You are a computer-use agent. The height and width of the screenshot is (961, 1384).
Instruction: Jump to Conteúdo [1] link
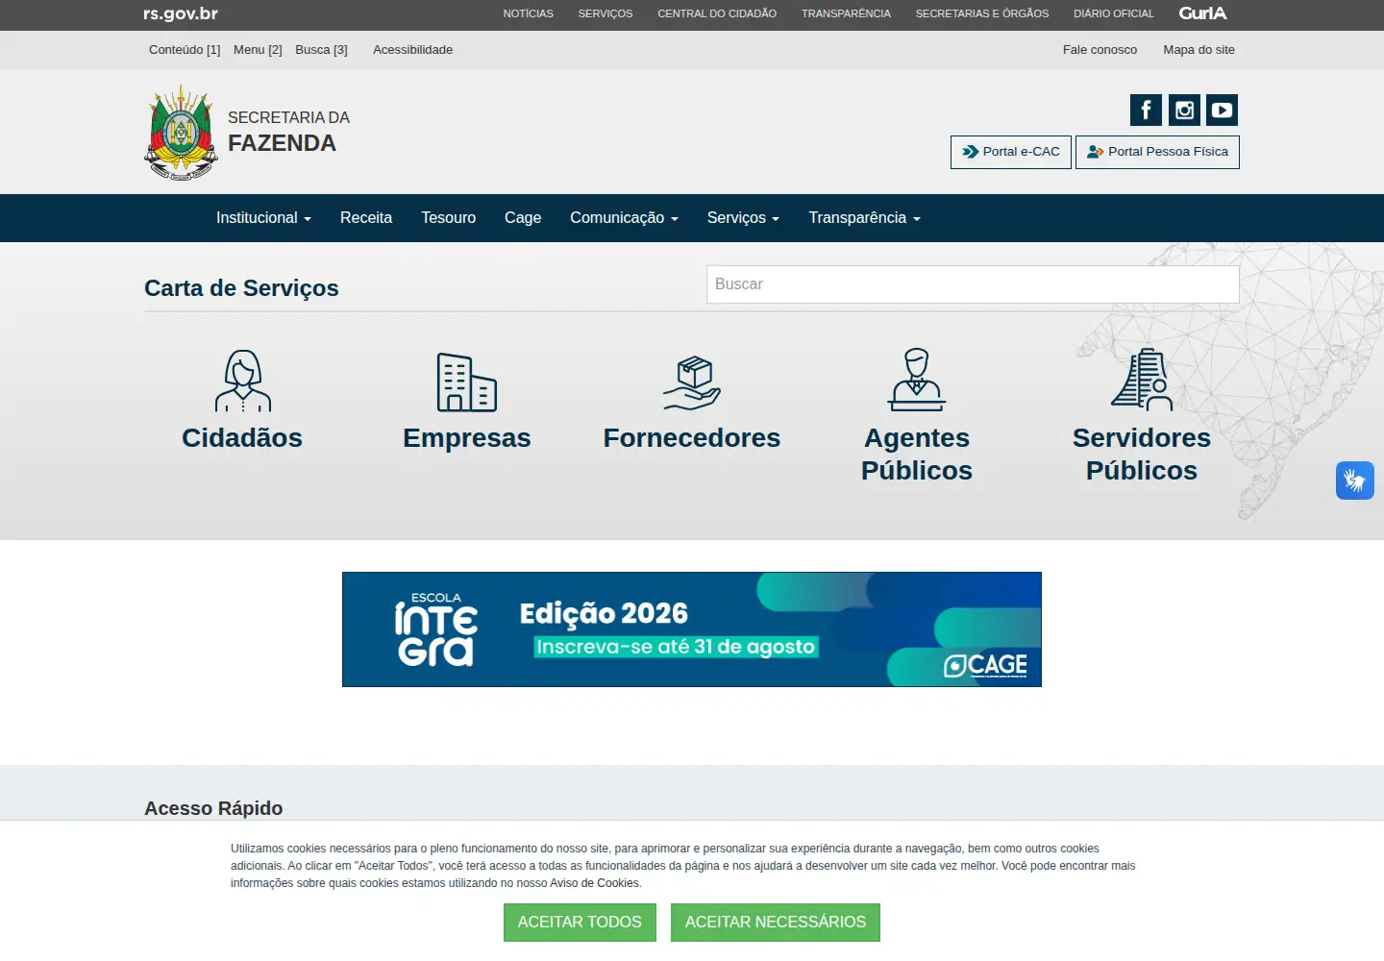tap(185, 50)
